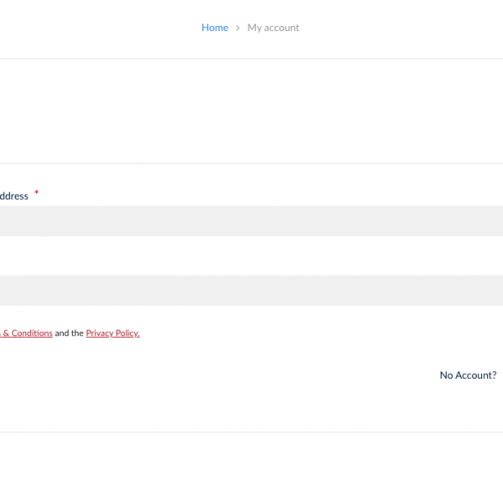The width and height of the screenshot is (503, 503).
Task: Open the Privacy Policy link
Action: click(112, 333)
